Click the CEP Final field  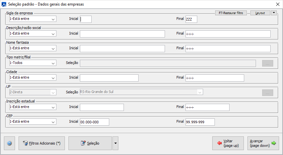(x=200, y=122)
